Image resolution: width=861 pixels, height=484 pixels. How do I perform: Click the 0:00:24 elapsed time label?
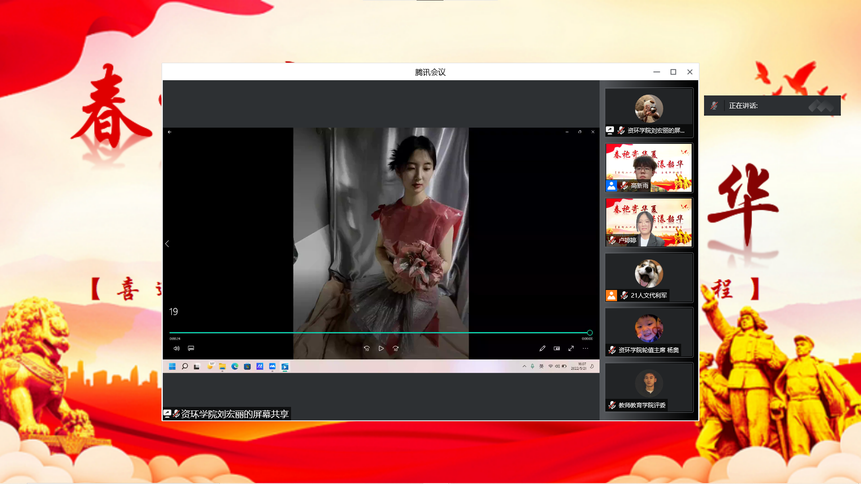tap(175, 339)
